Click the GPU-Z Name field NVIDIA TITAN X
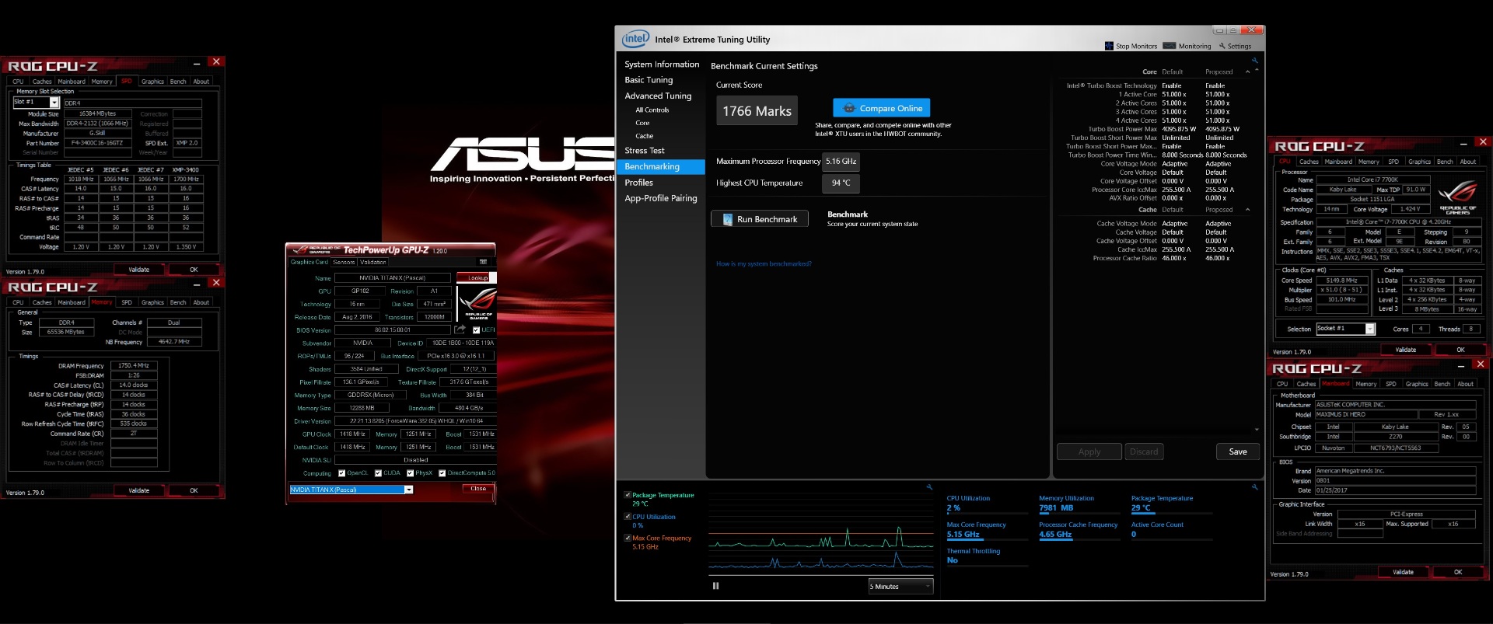 tap(392, 277)
